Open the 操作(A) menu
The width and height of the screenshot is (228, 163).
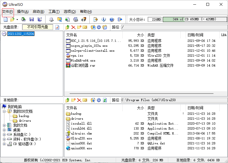pyautogui.click(x=23, y=12)
